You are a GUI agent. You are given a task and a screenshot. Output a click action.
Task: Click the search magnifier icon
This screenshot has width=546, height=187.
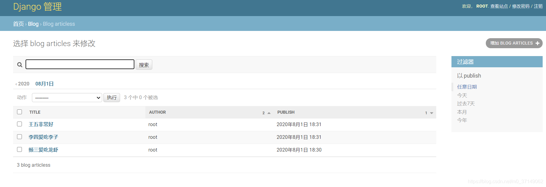click(20, 65)
